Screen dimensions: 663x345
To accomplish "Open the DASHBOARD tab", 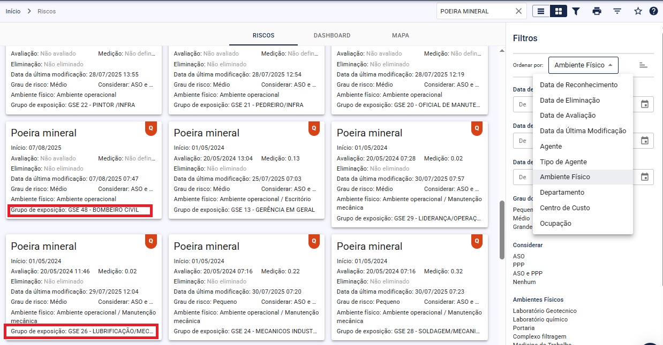I will tap(332, 36).
